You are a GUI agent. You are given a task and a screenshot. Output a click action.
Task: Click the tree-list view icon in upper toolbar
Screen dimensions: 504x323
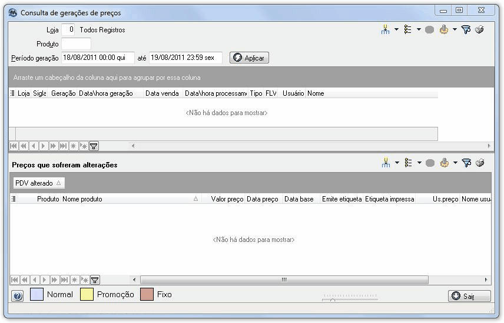pyautogui.click(x=407, y=29)
